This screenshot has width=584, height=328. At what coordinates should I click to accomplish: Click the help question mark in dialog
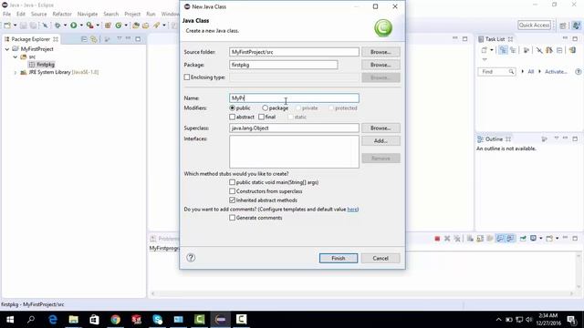coord(191,258)
